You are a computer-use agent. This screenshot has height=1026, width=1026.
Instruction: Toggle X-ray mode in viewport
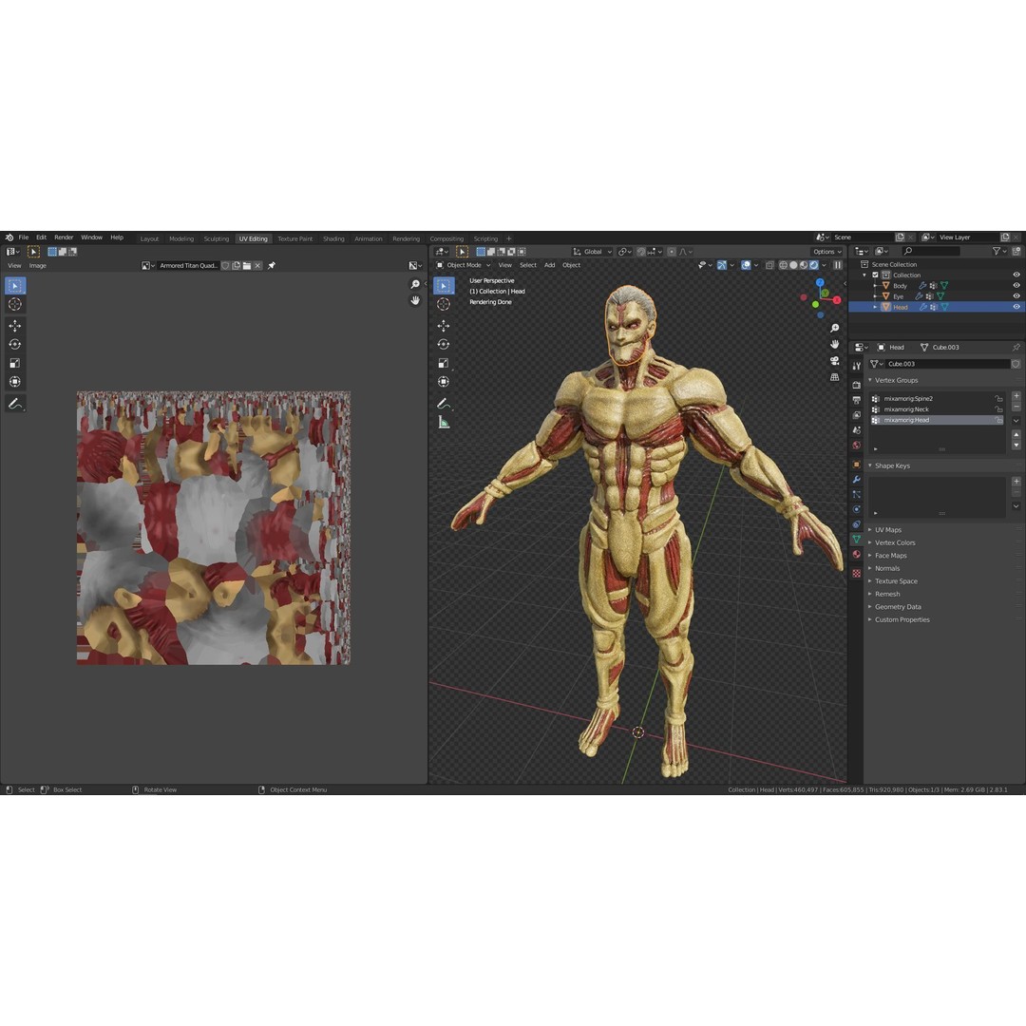(769, 265)
